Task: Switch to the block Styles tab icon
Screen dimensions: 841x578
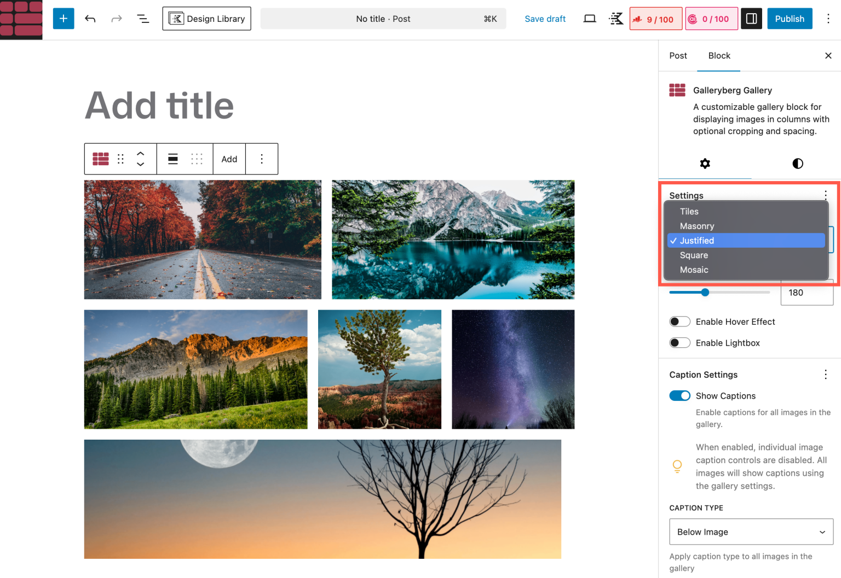Action: 797,164
